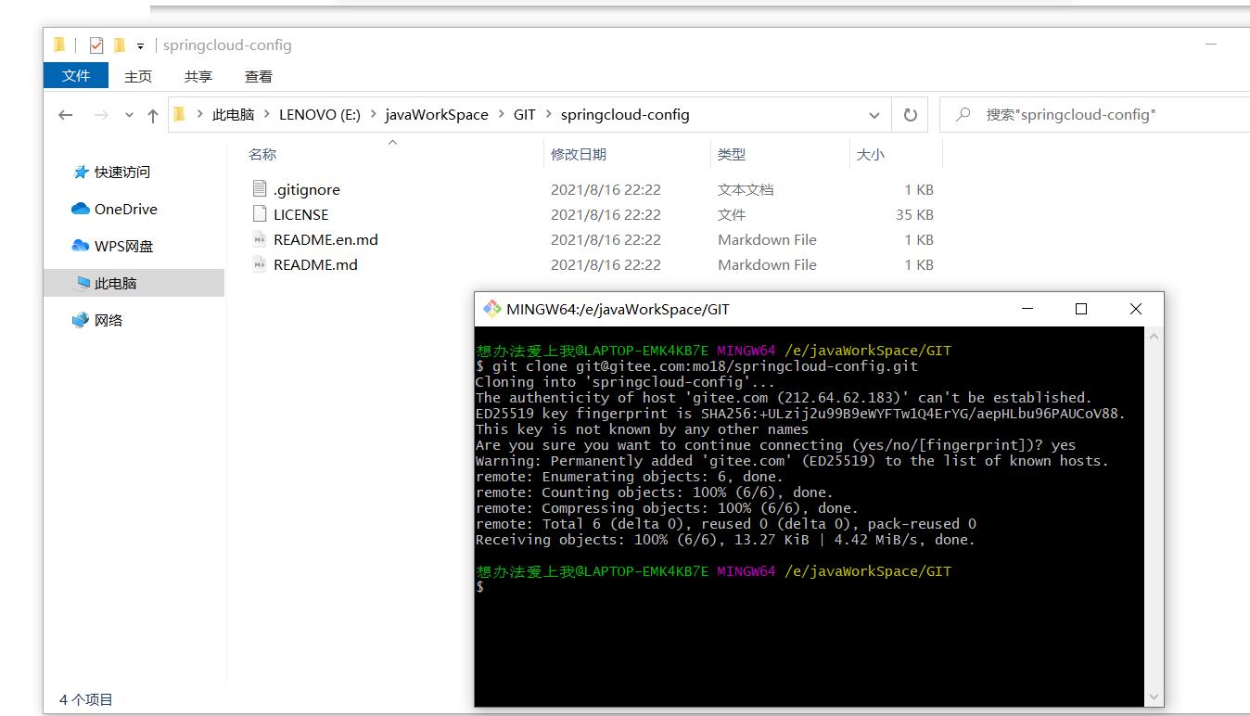Click the OneDrive cloud icon
The width and height of the screenshot is (1250, 716).
click(x=81, y=209)
